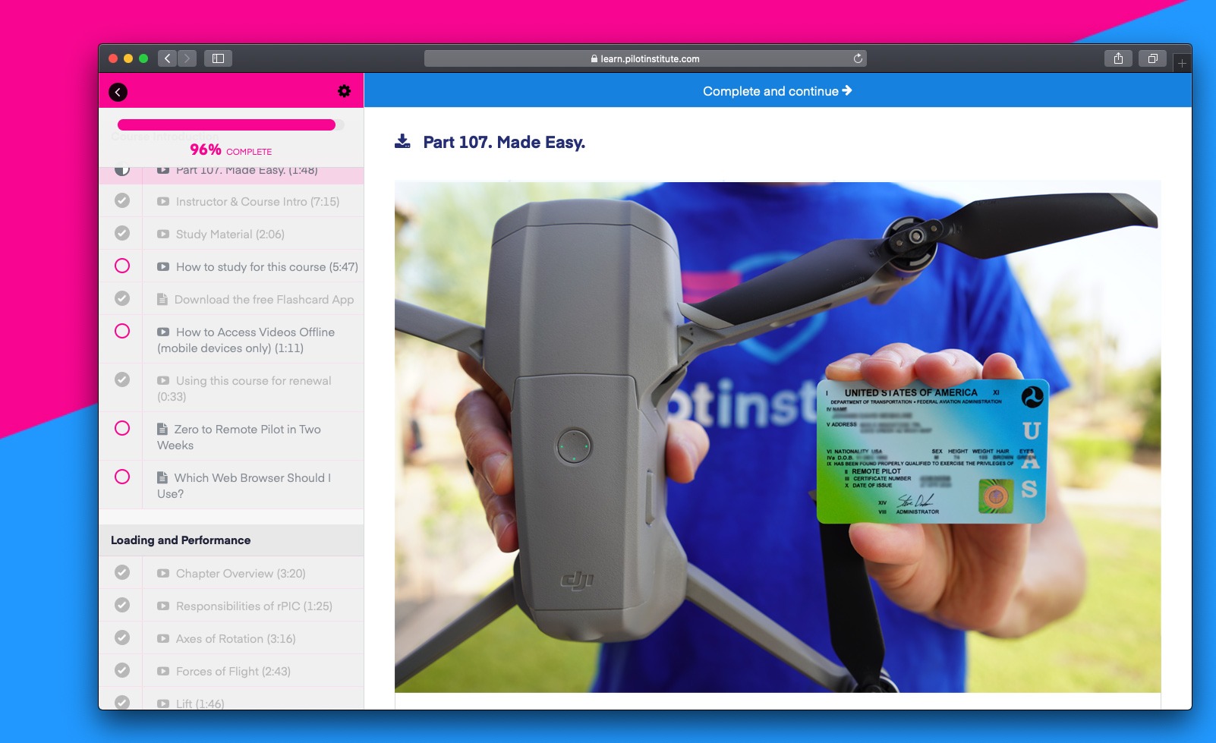Click the Part 107. Made Easy. heading
Image resolution: width=1216 pixels, height=743 pixels.
coord(504,142)
